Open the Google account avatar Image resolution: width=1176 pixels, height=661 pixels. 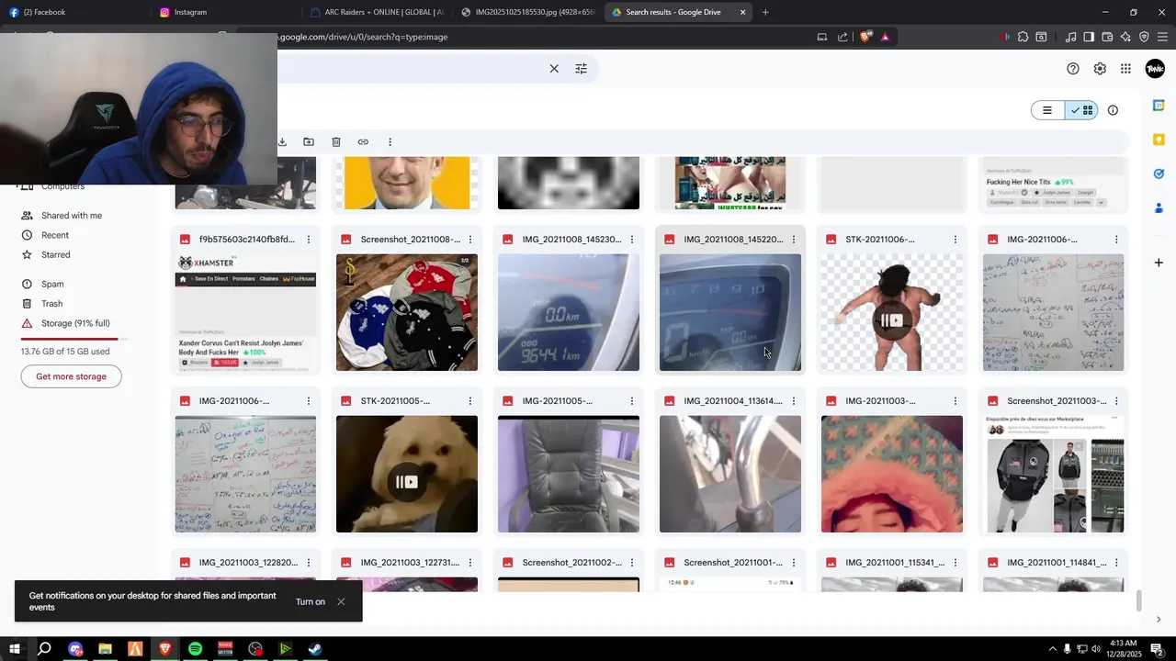[x=1155, y=69]
